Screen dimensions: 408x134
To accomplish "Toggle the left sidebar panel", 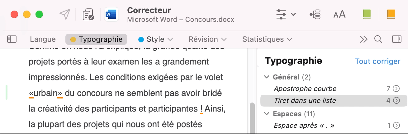I will coord(12,39).
